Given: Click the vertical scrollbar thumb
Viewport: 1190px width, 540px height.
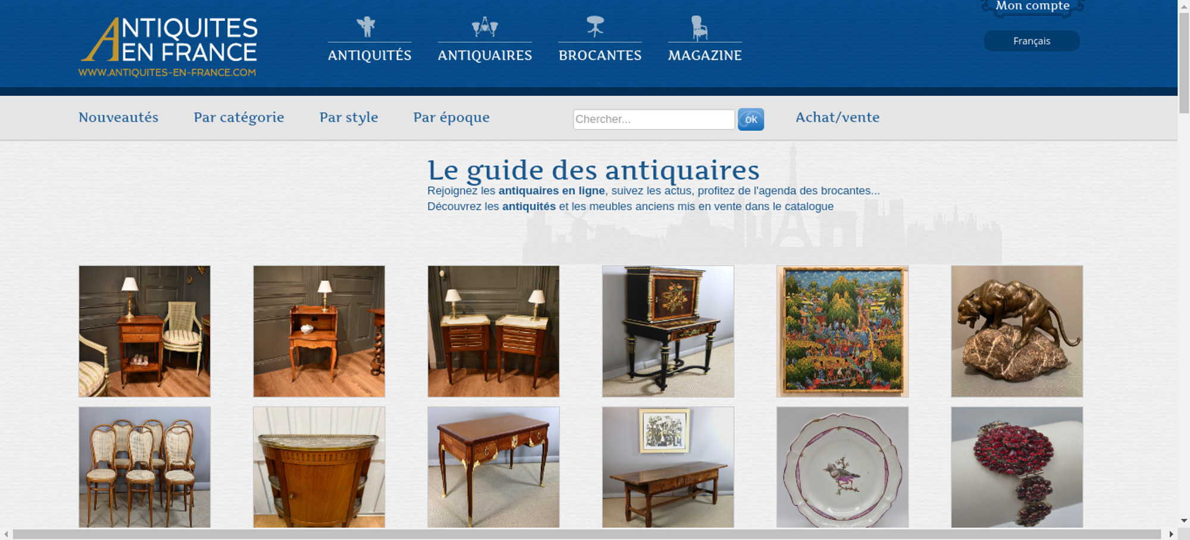Looking at the screenshot, I should (1184, 62).
